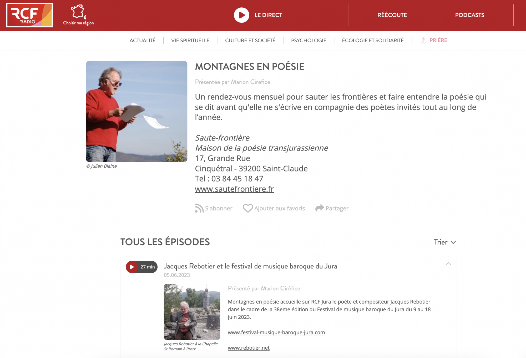Open the festival-musique-baroque-jura.com link
This screenshot has height=358, width=526.
276,333
